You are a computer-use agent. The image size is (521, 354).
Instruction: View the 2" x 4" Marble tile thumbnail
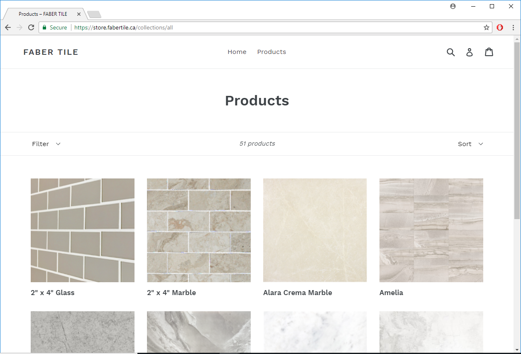click(x=199, y=230)
